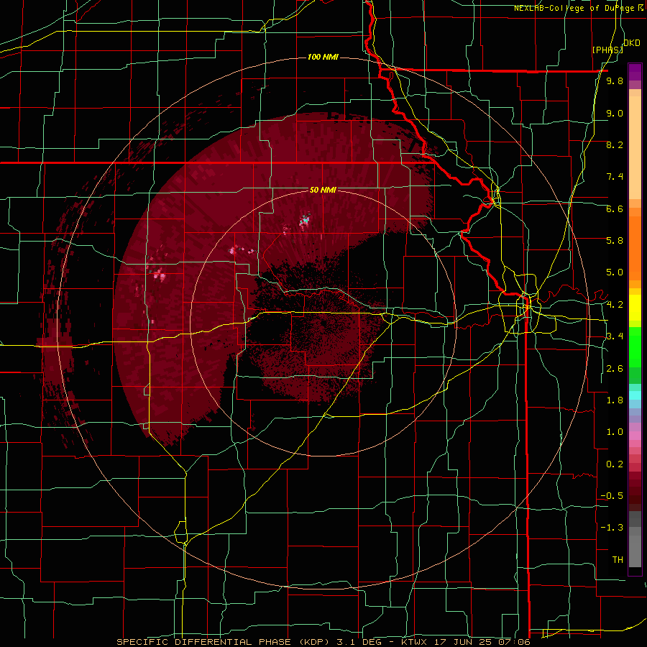Click the 0.2 color scale value
The height and width of the screenshot is (647, 647).
coord(615,464)
